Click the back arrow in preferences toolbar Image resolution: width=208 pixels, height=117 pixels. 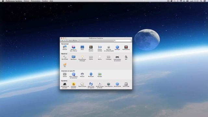(x=62, y=40)
